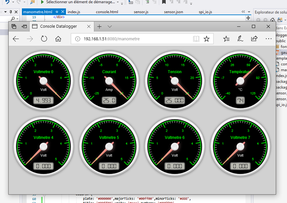Click the 74 temperature readout
287x203 pixels.
[x=240, y=100]
